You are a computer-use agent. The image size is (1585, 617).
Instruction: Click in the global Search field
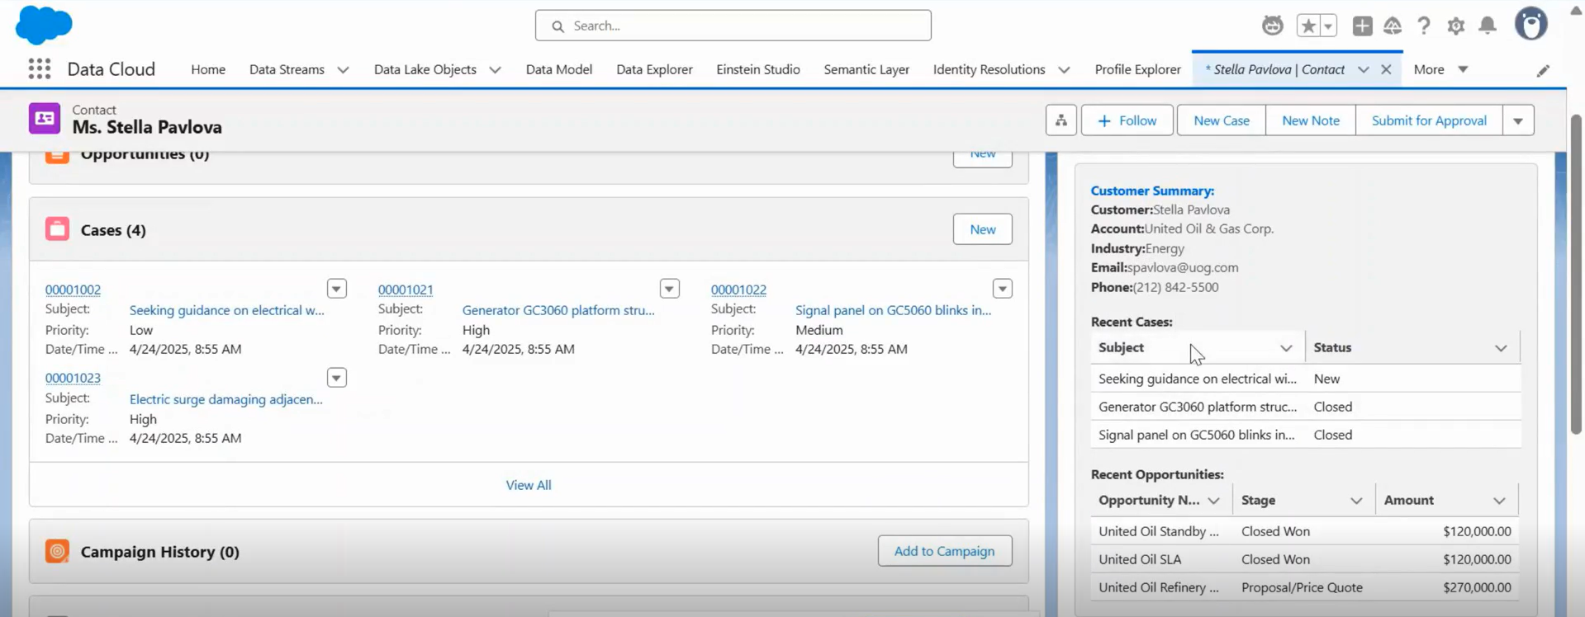click(x=733, y=26)
